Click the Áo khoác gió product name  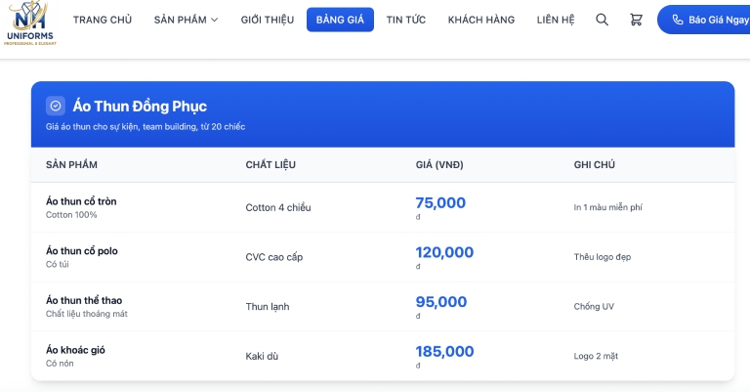pyautogui.click(x=75, y=350)
